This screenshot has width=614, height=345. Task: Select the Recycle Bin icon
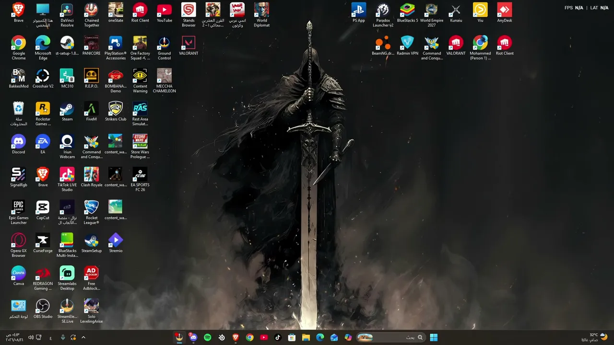18,114
